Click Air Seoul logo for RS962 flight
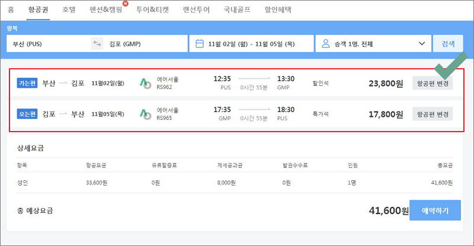The width and height of the screenshot is (474, 246). [x=145, y=83]
